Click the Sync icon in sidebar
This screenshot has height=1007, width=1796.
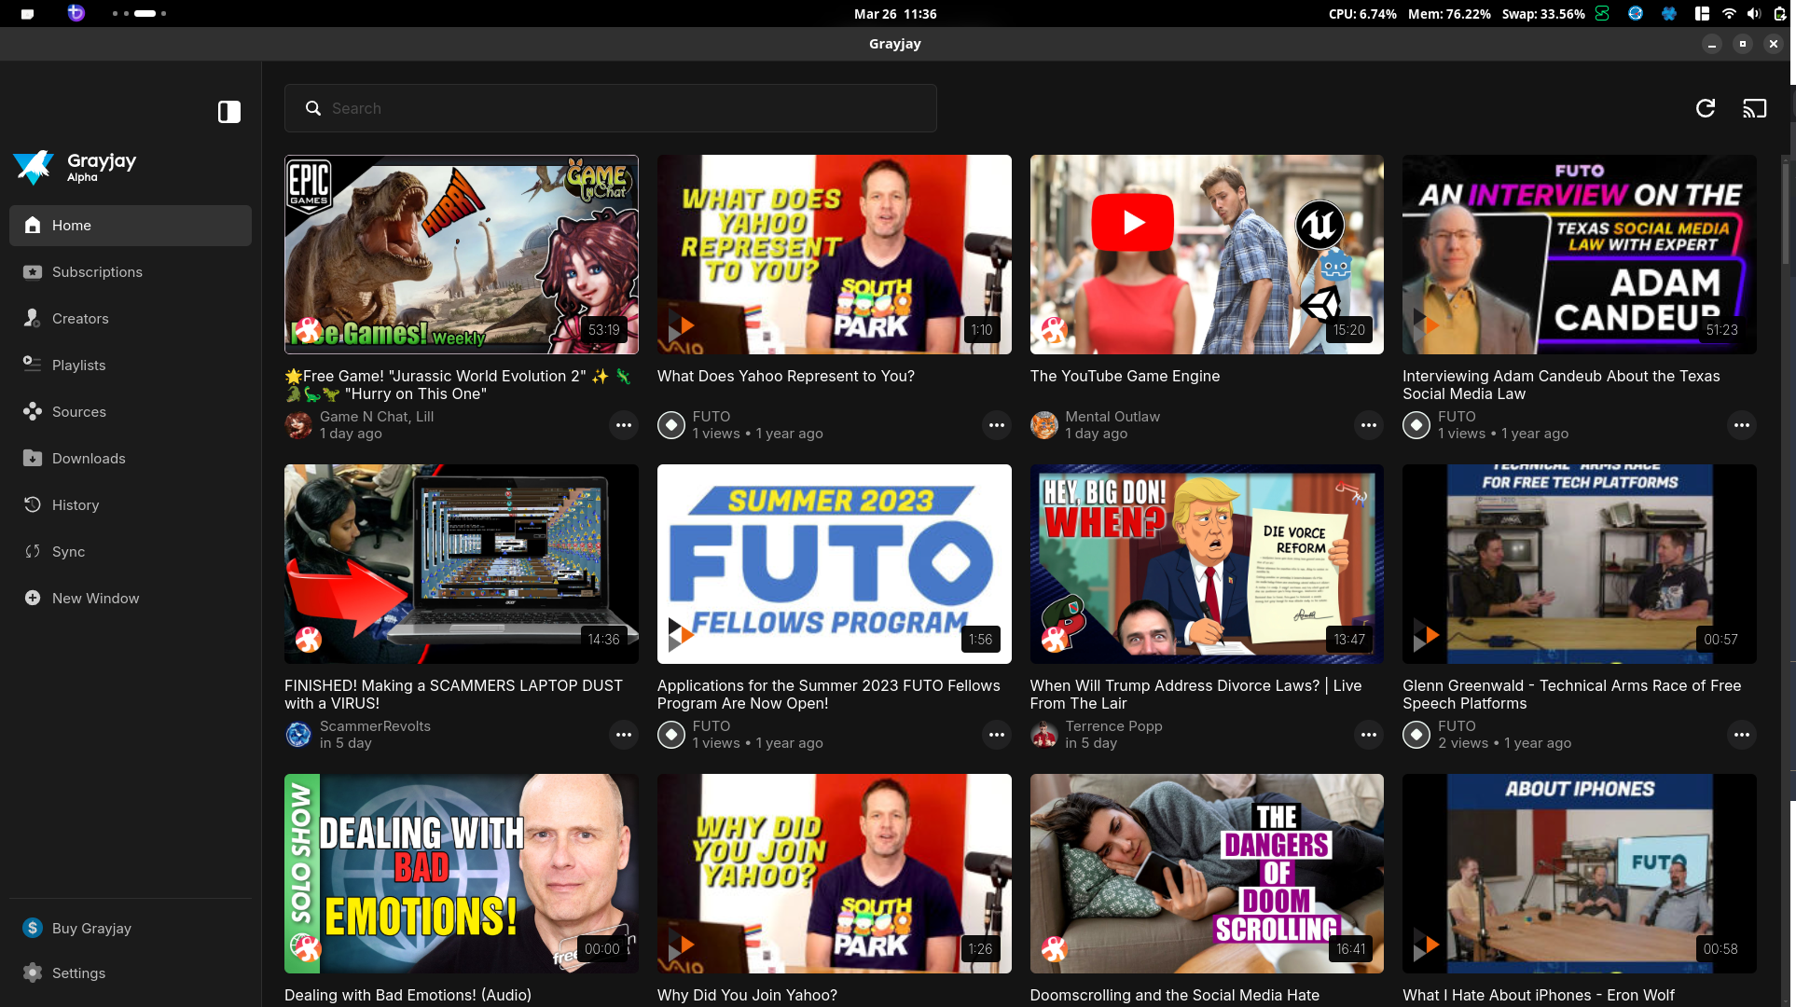(33, 551)
